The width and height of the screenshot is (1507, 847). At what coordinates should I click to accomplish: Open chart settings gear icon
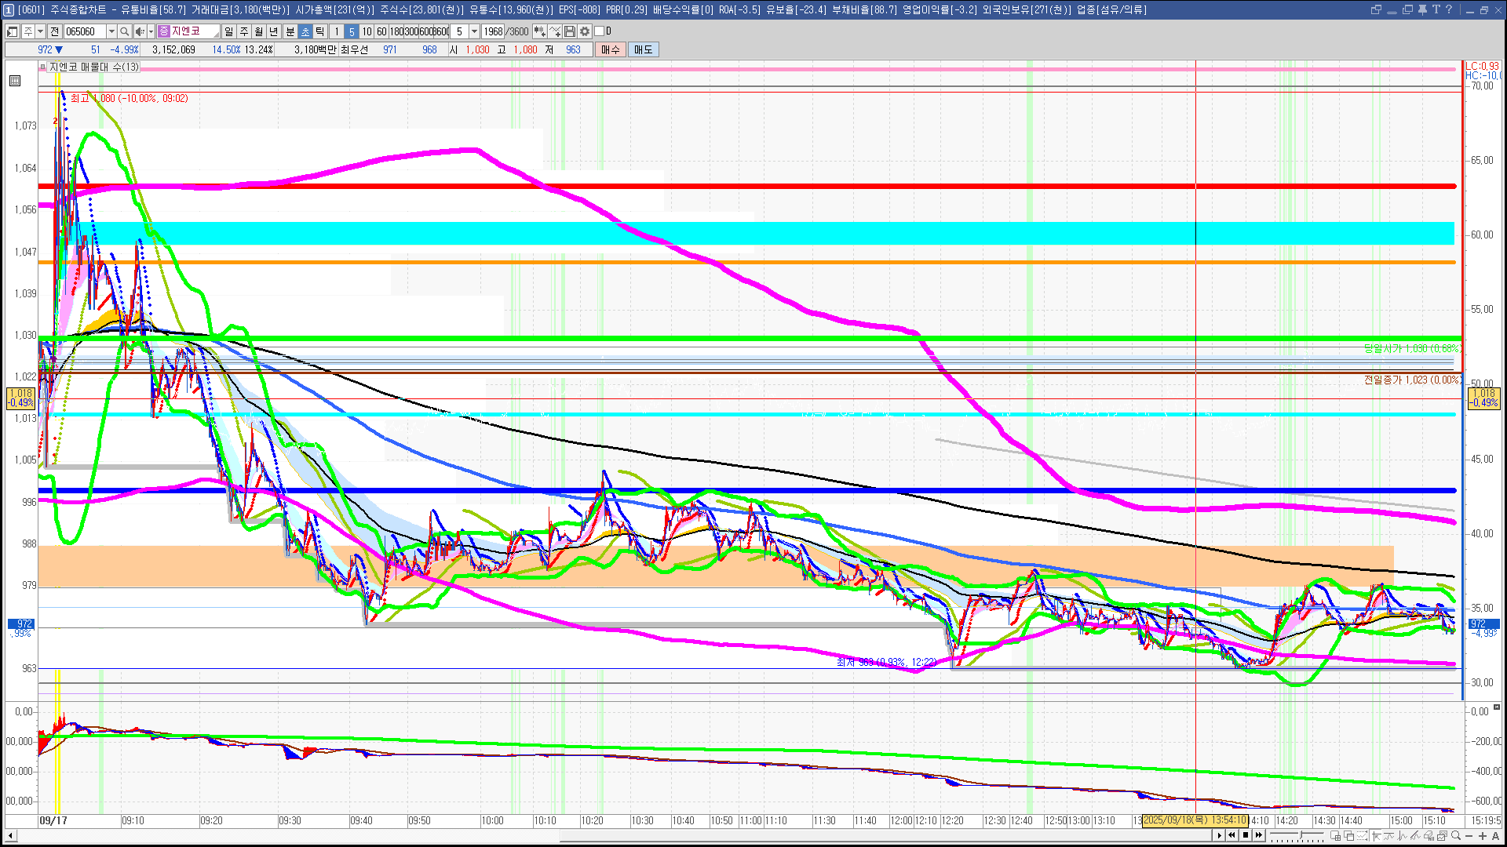(x=585, y=31)
